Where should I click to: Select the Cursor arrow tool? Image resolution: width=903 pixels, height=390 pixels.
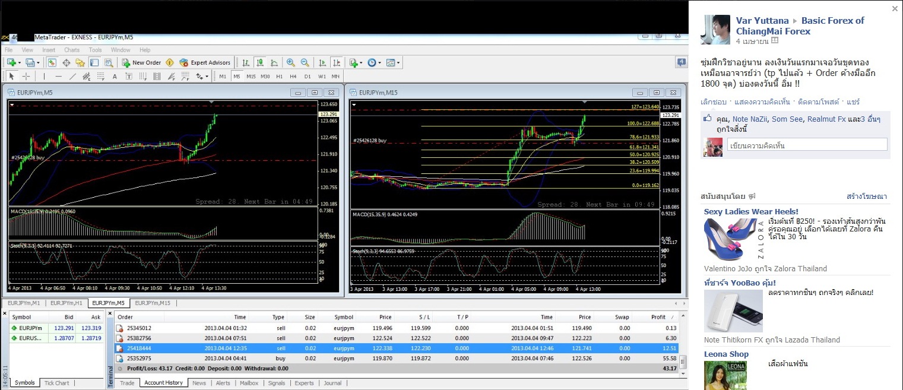point(11,77)
